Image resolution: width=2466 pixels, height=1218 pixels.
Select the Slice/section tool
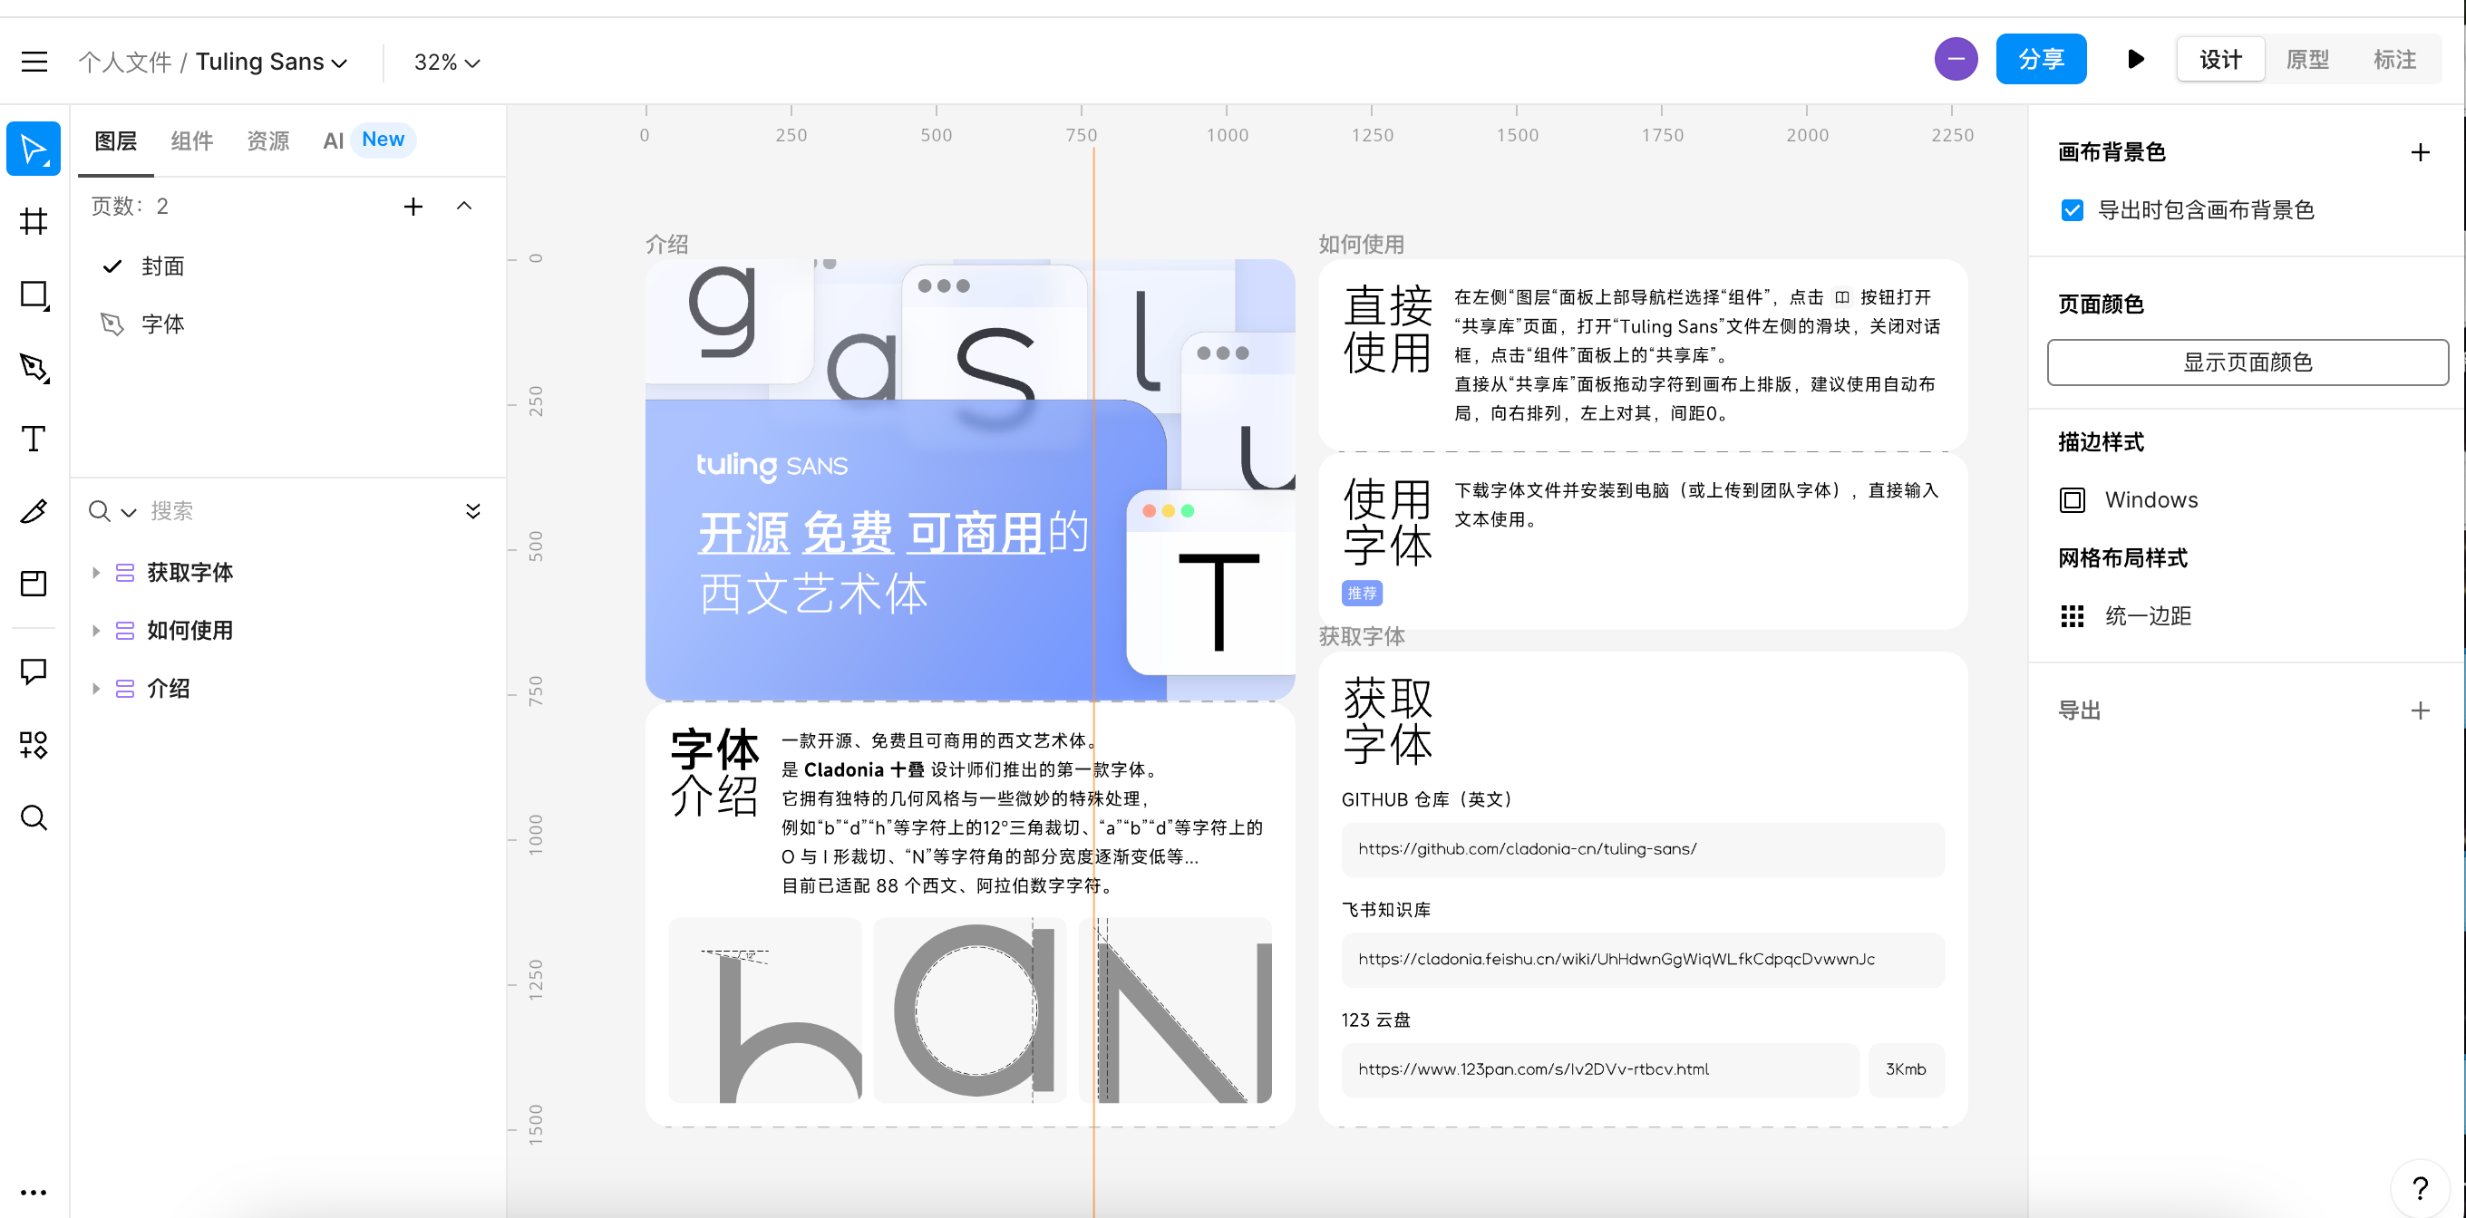tap(34, 584)
